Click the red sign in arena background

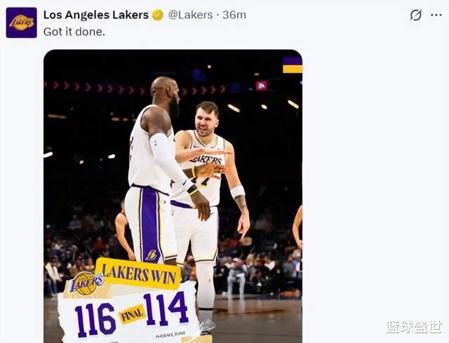(x=262, y=86)
